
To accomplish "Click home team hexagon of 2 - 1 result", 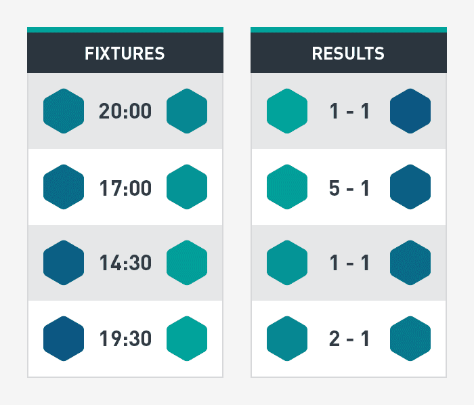I will [287, 339].
